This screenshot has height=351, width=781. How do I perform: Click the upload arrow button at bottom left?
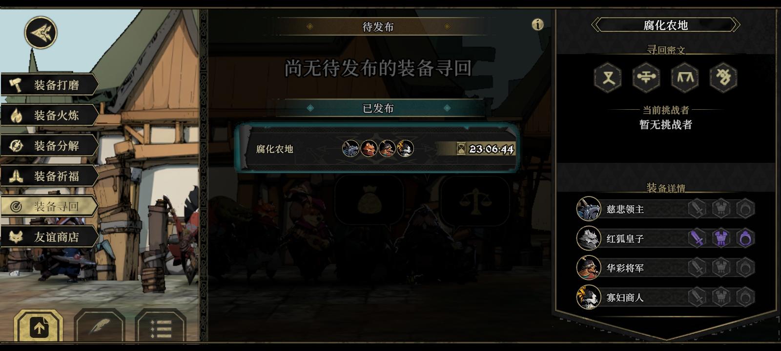39,326
